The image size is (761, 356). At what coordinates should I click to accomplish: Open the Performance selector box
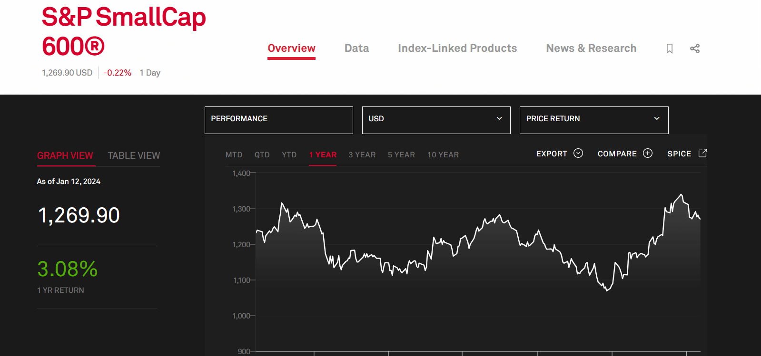coord(278,120)
